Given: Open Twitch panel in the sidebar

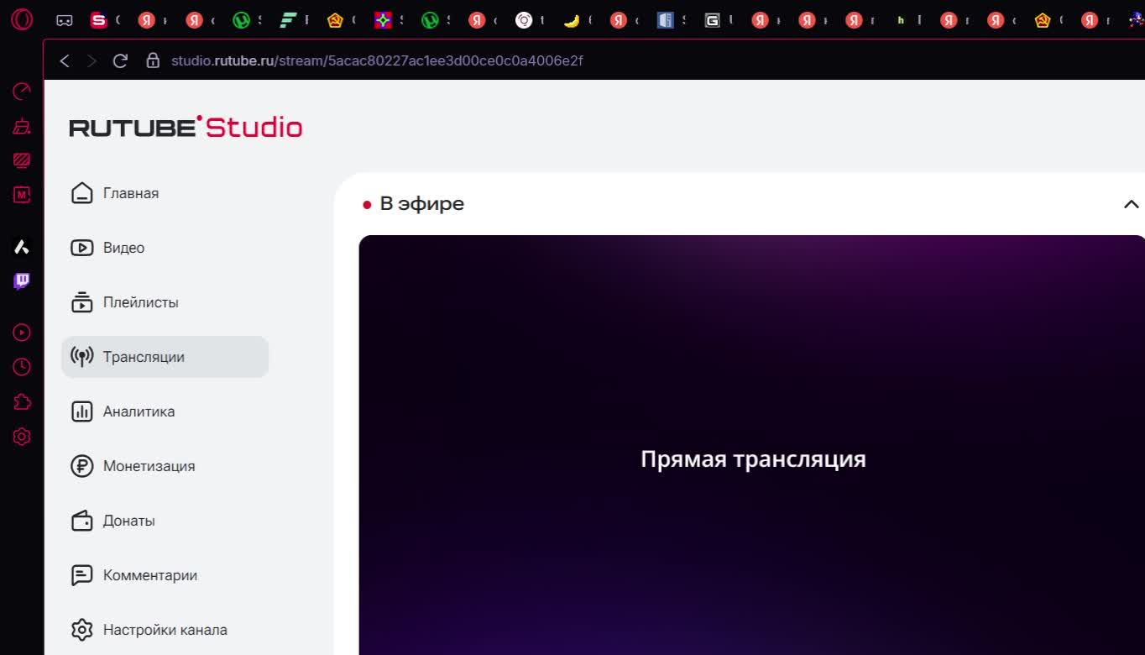Looking at the screenshot, I should pos(22,281).
